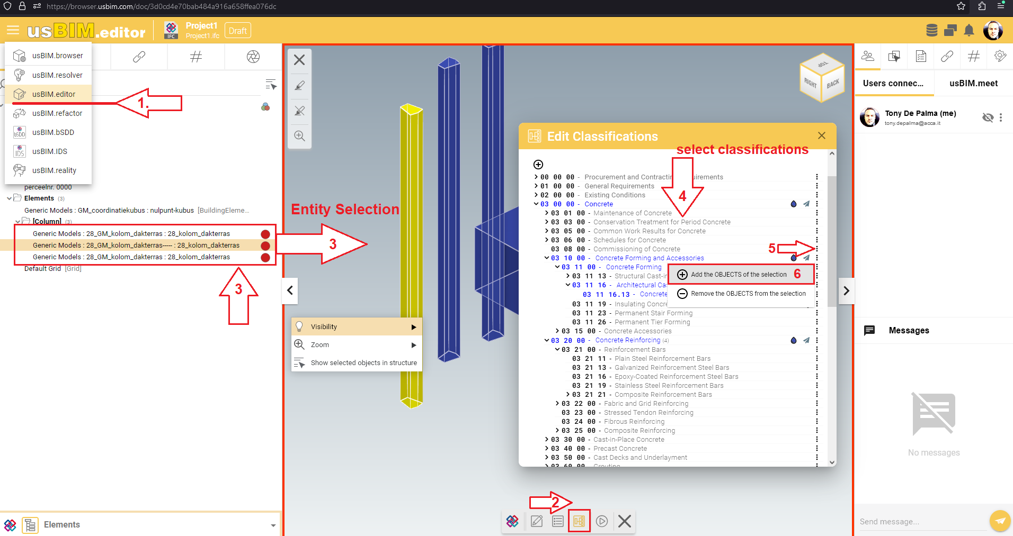Open Elements dropdown at panel bottom

click(273, 525)
